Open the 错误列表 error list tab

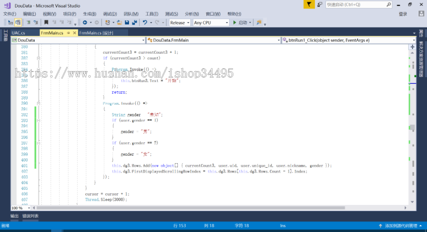click(x=30, y=216)
